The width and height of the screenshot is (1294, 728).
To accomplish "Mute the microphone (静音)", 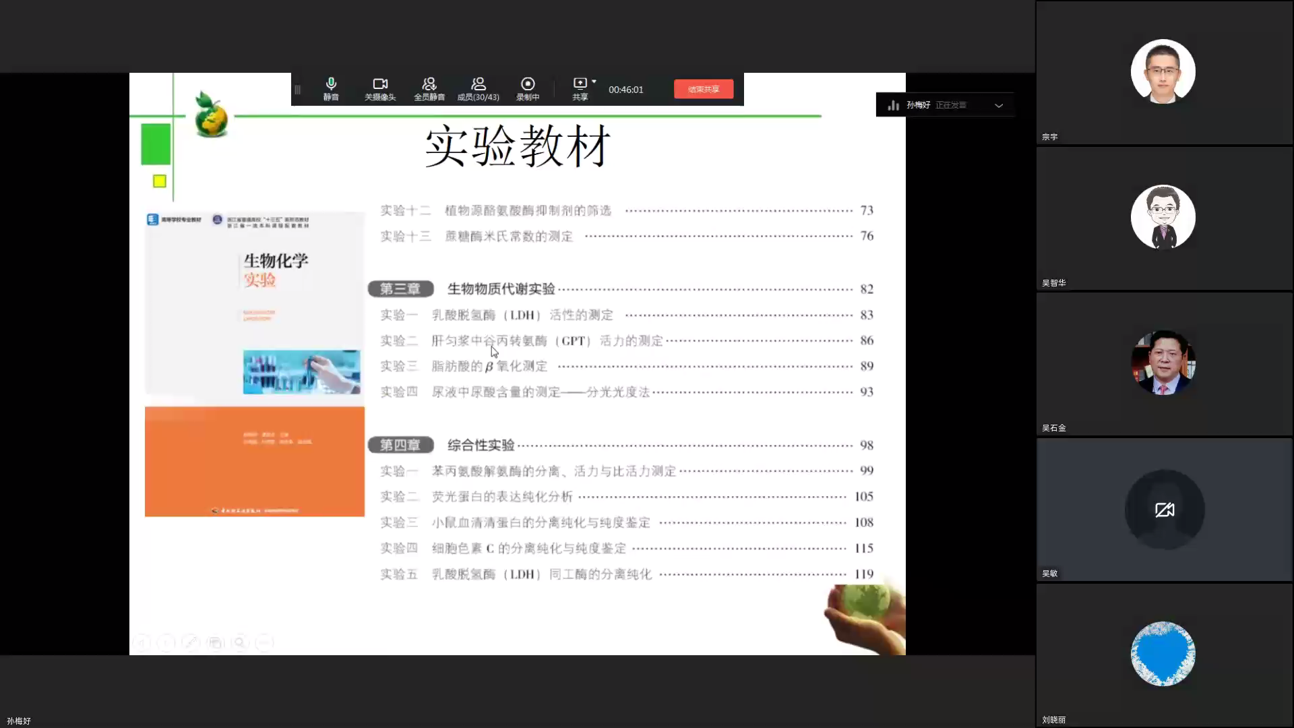I will pos(330,88).
